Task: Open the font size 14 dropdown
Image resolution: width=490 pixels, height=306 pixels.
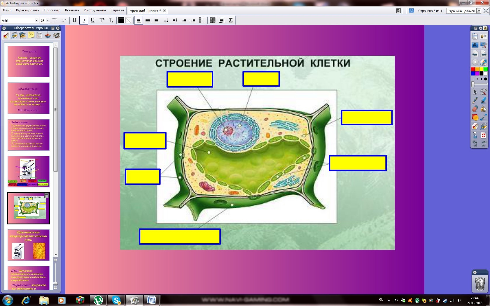Action: [x=48, y=20]
